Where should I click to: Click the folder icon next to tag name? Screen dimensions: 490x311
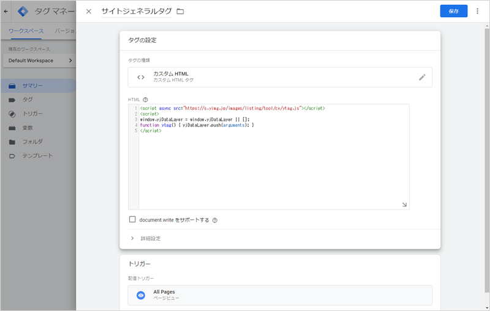pos(180,12)
